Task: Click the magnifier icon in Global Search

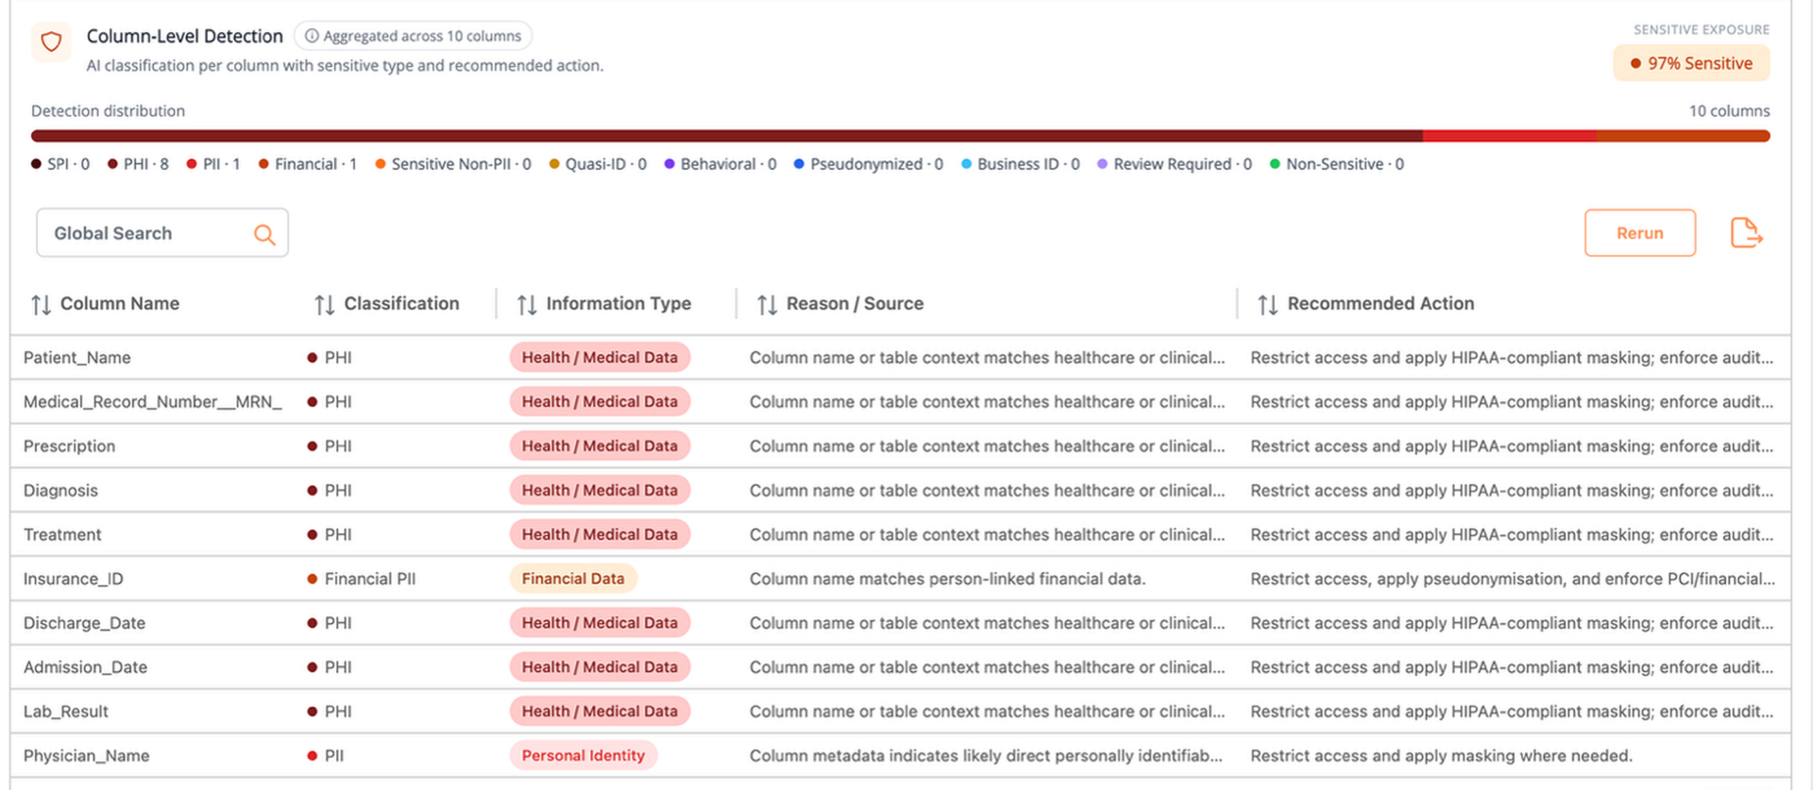Action: click(x=264, y=234)
